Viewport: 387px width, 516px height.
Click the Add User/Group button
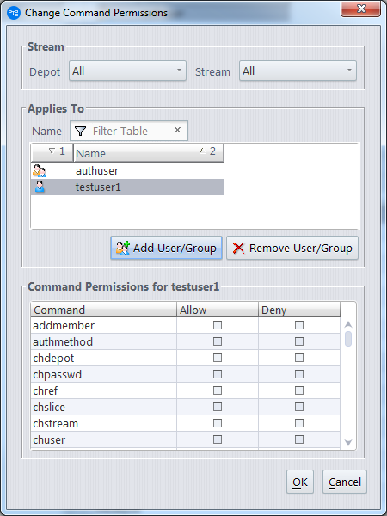pos(167,248)
